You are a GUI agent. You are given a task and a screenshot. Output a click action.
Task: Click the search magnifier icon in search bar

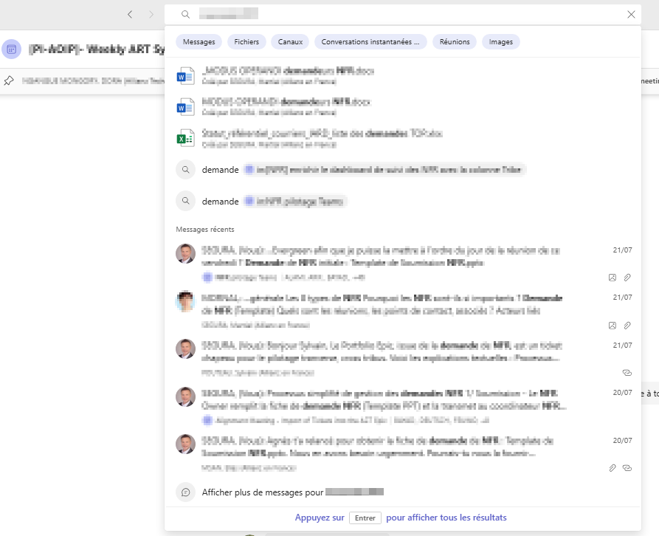[185, 14]
